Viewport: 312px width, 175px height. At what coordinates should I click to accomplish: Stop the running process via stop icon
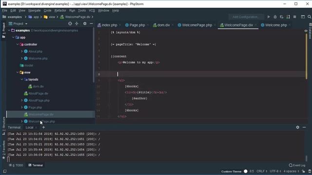pyautogui.click(x=294, y=17)
